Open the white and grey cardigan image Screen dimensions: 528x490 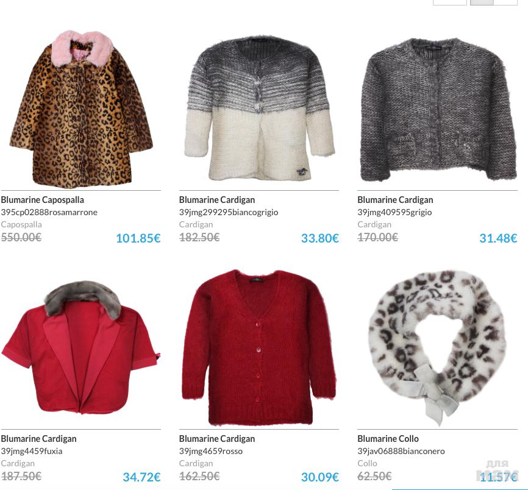pyautogui.click(x=259, y=108)
